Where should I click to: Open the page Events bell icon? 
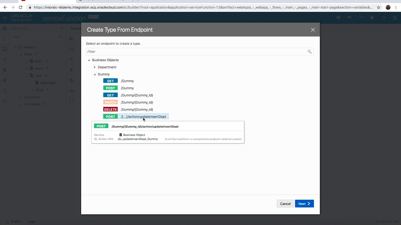[71, 70]
